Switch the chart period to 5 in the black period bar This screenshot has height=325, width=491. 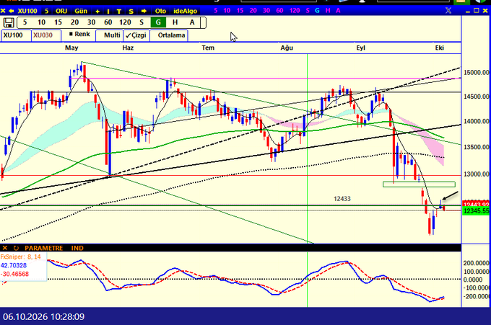tap(25, 22)
